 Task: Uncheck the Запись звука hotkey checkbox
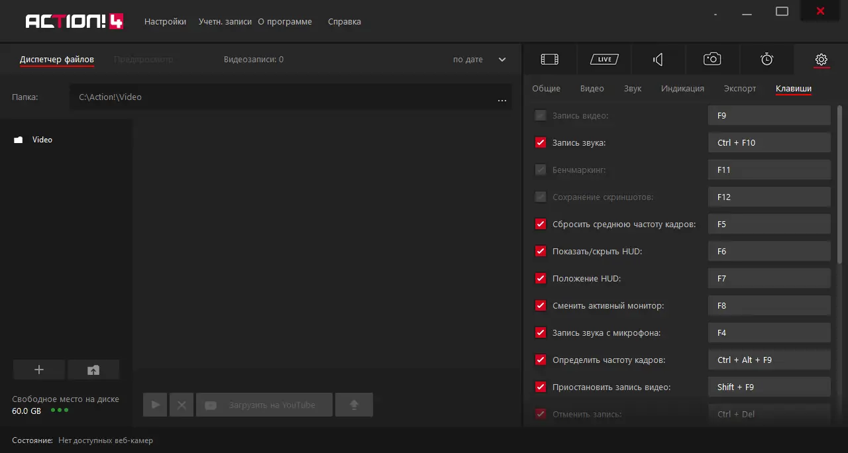(541, 142)
